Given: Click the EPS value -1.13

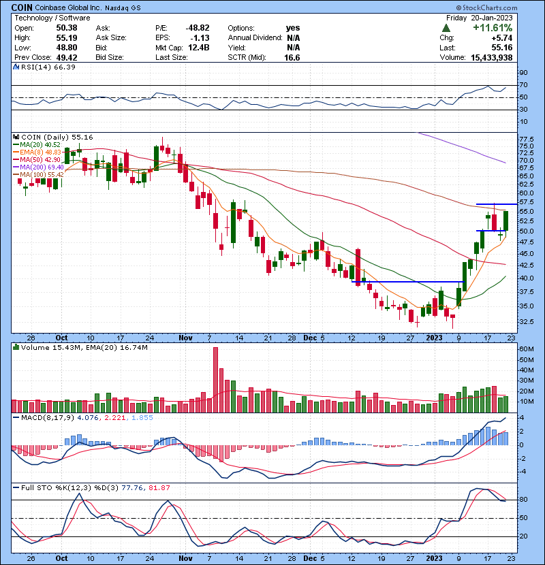Looking at the screenshot, I should coord(200,37).
